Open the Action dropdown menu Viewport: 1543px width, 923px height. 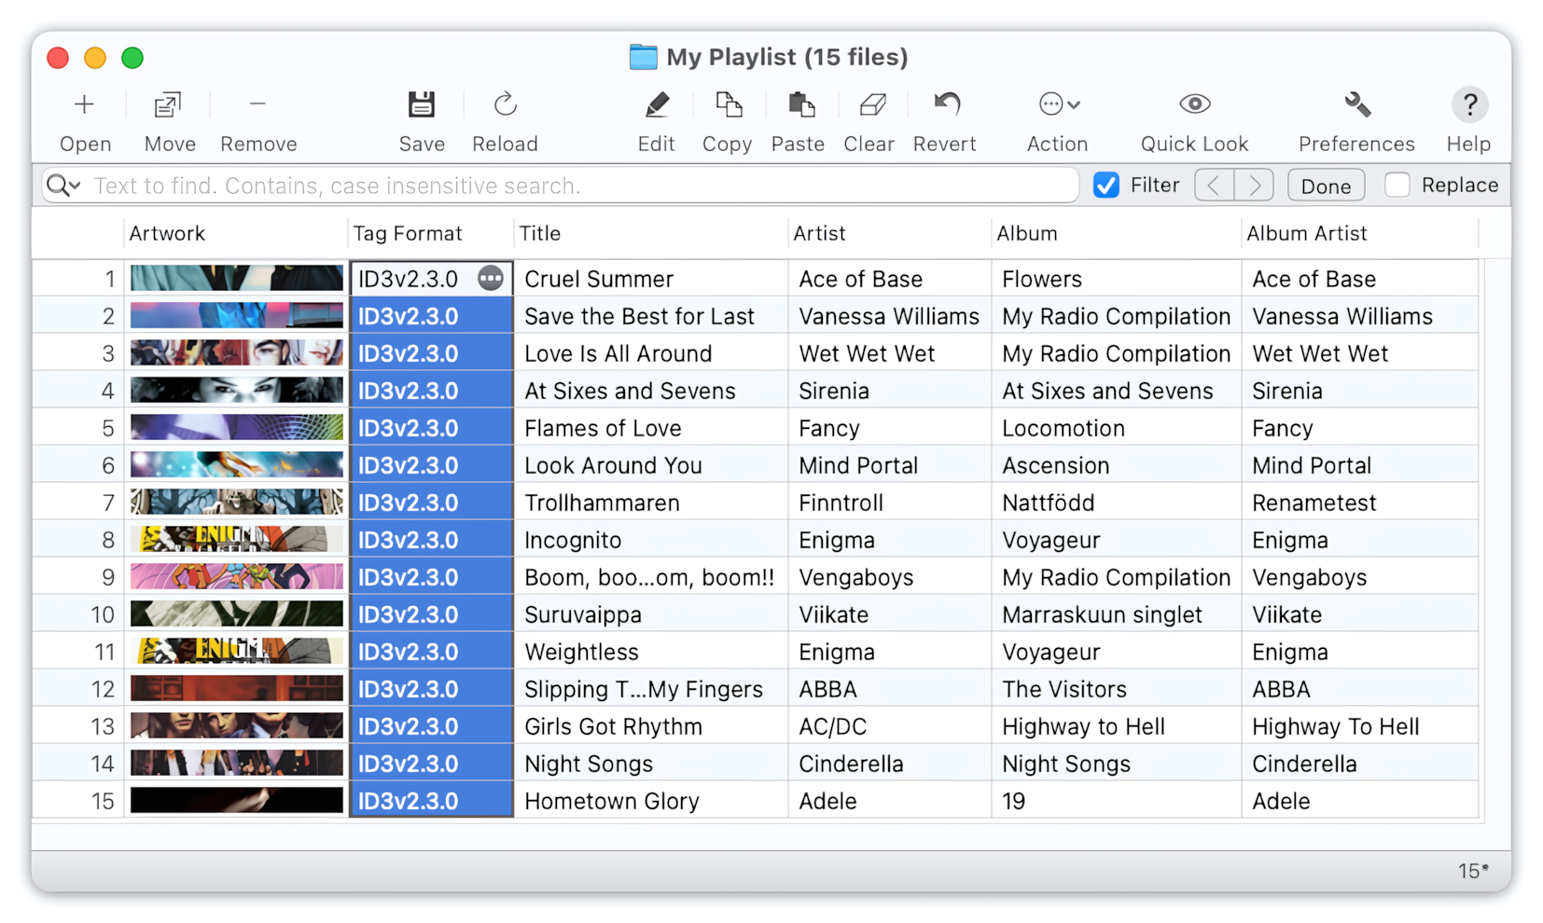[1059, 104]
